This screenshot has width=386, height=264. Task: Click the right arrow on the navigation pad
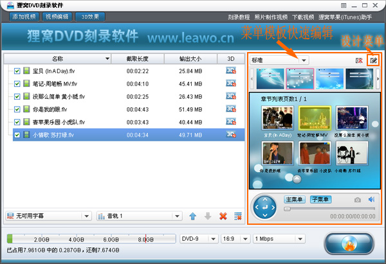coord(273,207)
